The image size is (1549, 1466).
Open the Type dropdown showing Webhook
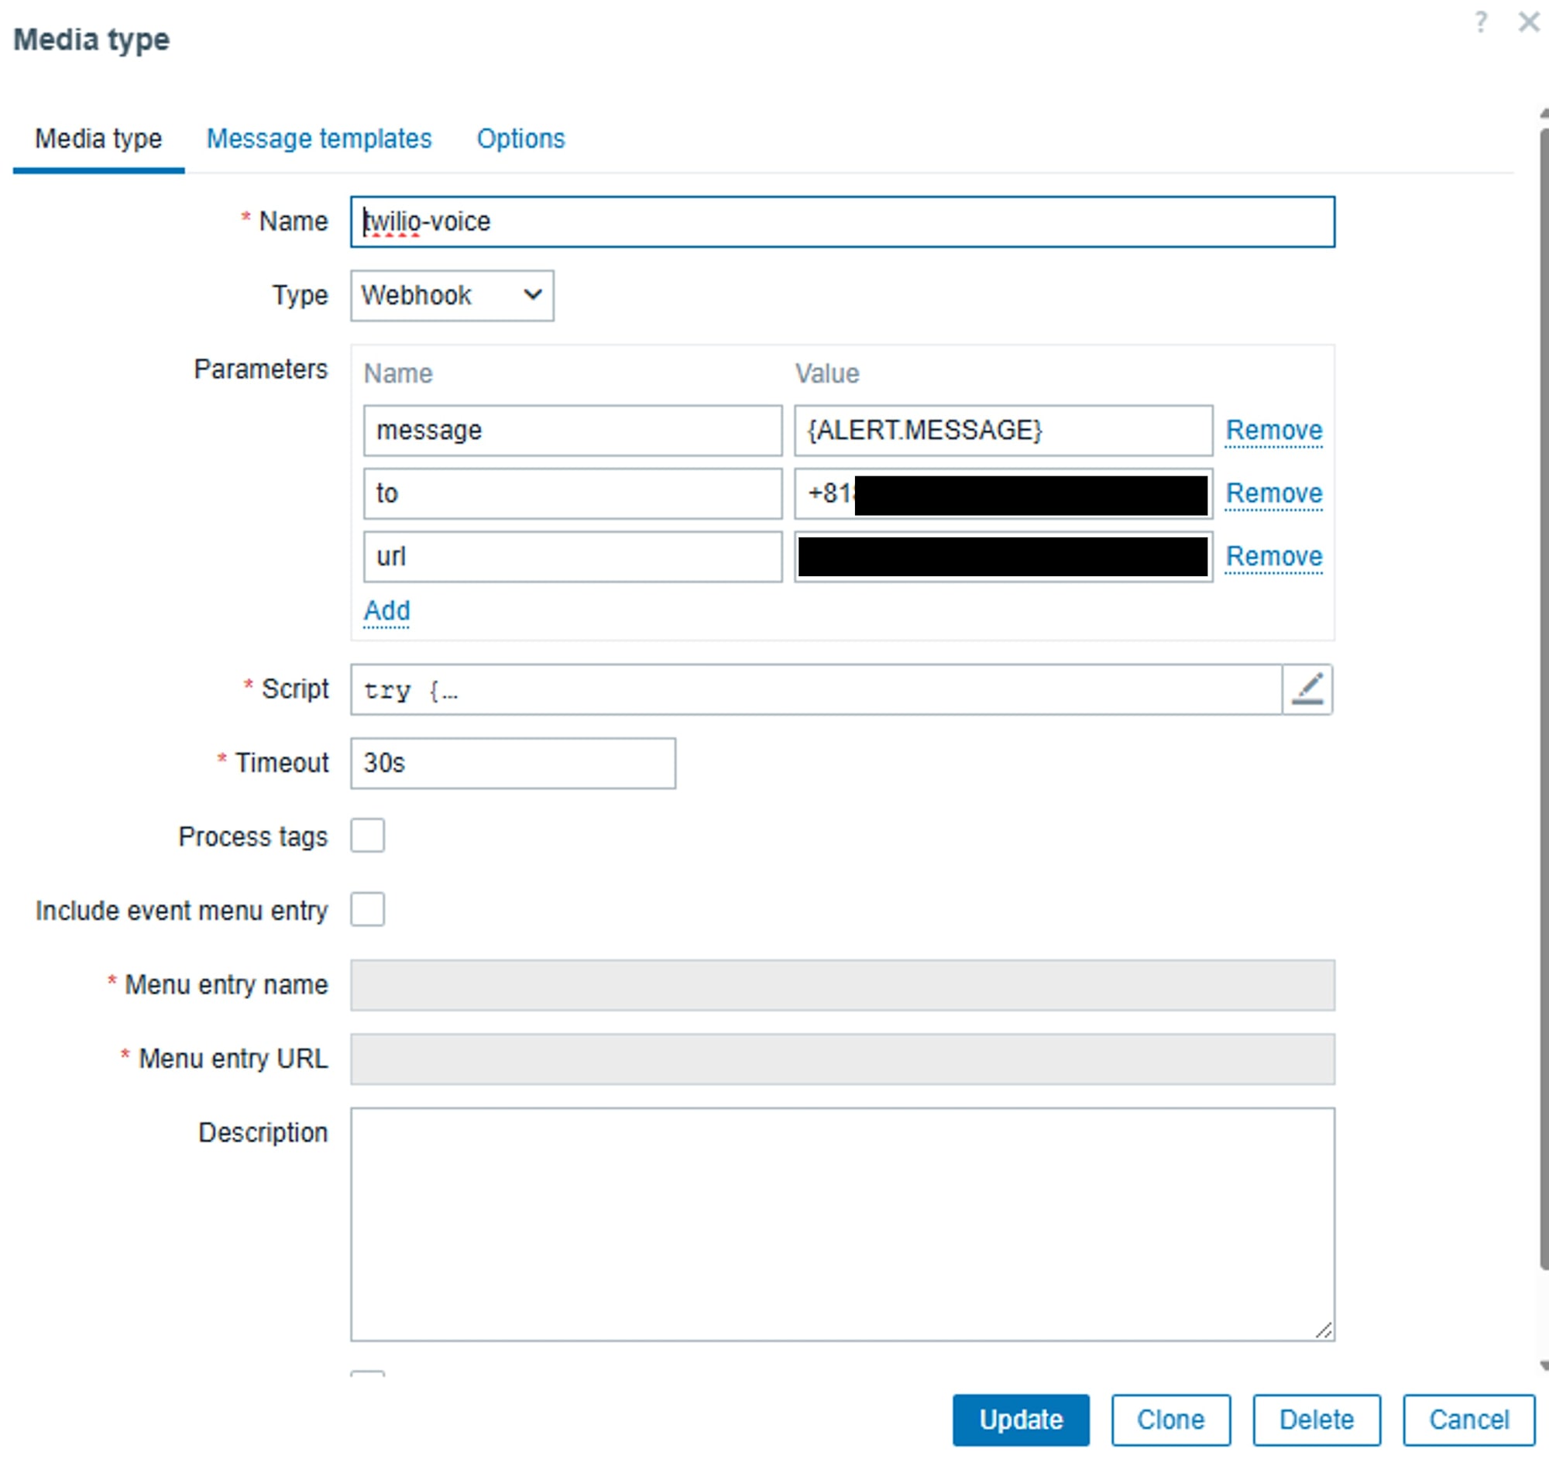pos(452,295)
